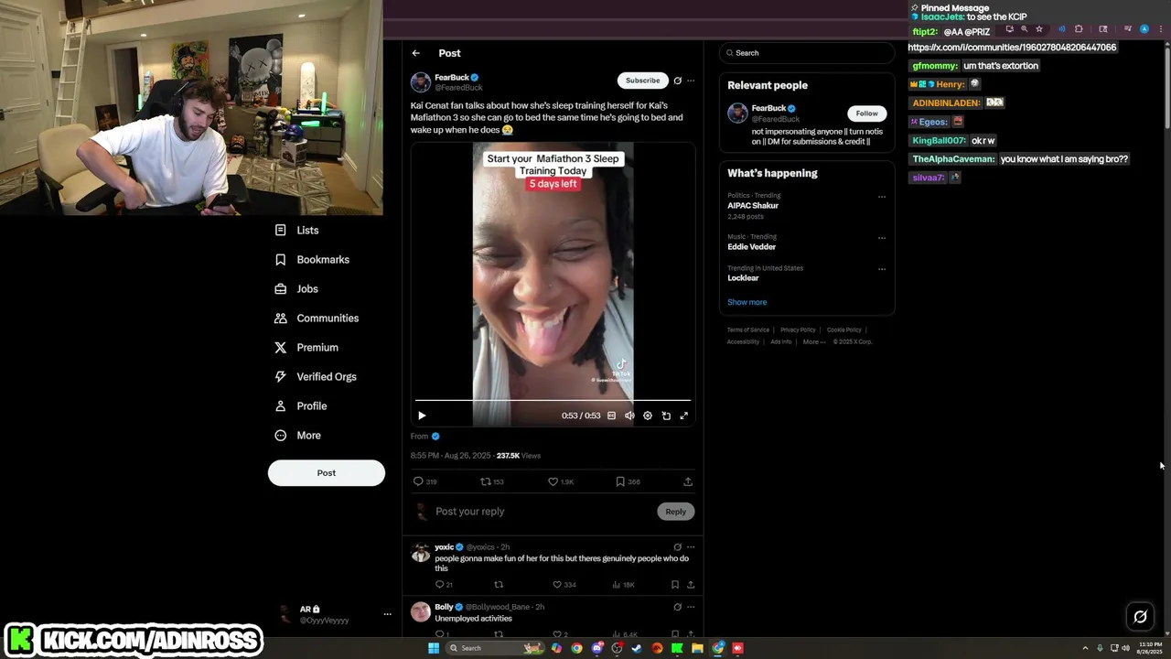Open Communities in sidebar
1171x659 pixels.
click(x=317, y=319)
